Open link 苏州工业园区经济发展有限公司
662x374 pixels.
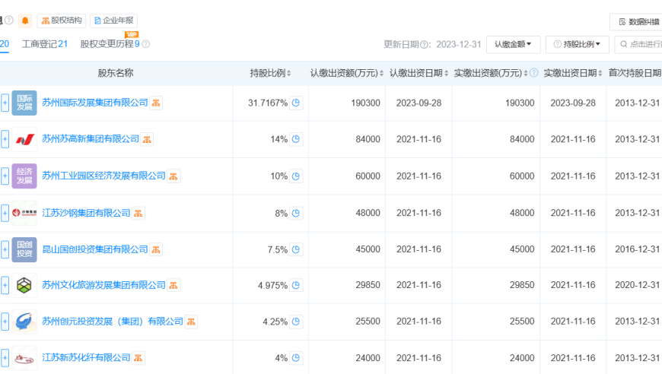coord(103,176)
